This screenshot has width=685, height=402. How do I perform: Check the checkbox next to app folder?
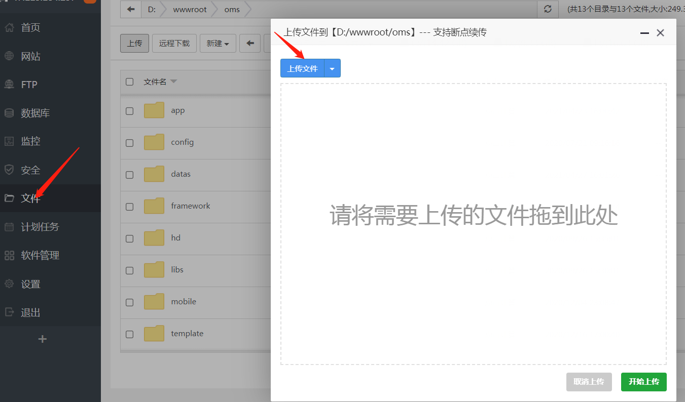[x=130, y=111]
